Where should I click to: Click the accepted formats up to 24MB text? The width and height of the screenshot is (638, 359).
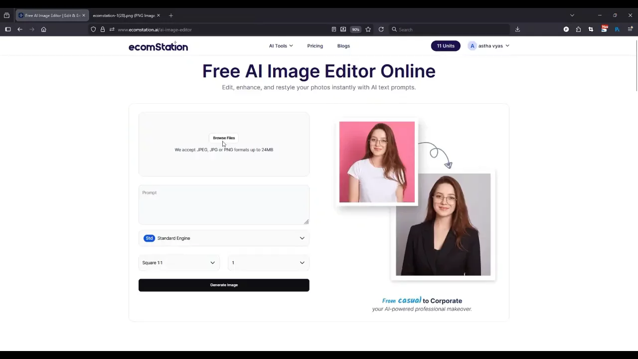coord(224,150)
